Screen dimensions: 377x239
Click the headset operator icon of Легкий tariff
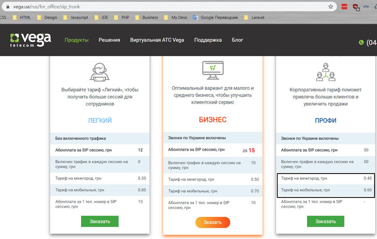[x=99, y=72]
